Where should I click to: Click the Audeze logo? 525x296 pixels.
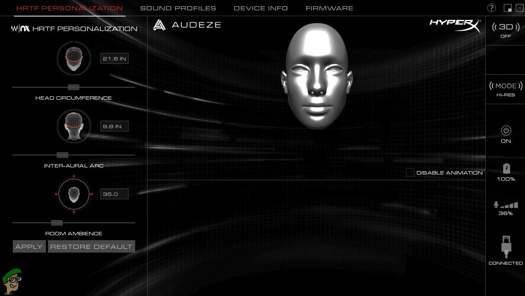[x=187, y=25]
